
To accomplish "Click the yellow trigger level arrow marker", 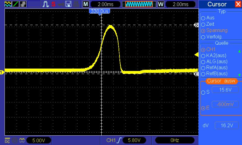I will coord(196,55).
